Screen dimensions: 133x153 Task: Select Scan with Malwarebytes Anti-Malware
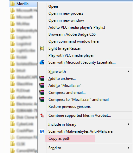80,131
